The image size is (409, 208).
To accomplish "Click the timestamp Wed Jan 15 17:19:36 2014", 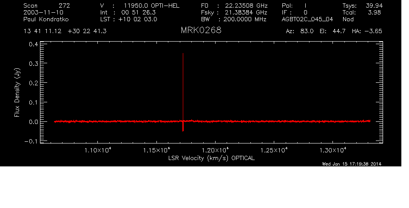I will click(352, 164).
